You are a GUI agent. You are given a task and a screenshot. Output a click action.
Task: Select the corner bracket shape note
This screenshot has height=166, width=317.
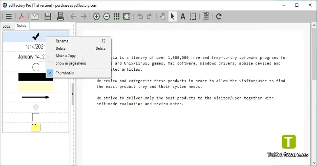click(x=36, y=117)
